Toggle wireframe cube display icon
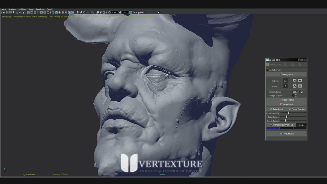Viewport: 327px width, 184px height. pos(53,13)
